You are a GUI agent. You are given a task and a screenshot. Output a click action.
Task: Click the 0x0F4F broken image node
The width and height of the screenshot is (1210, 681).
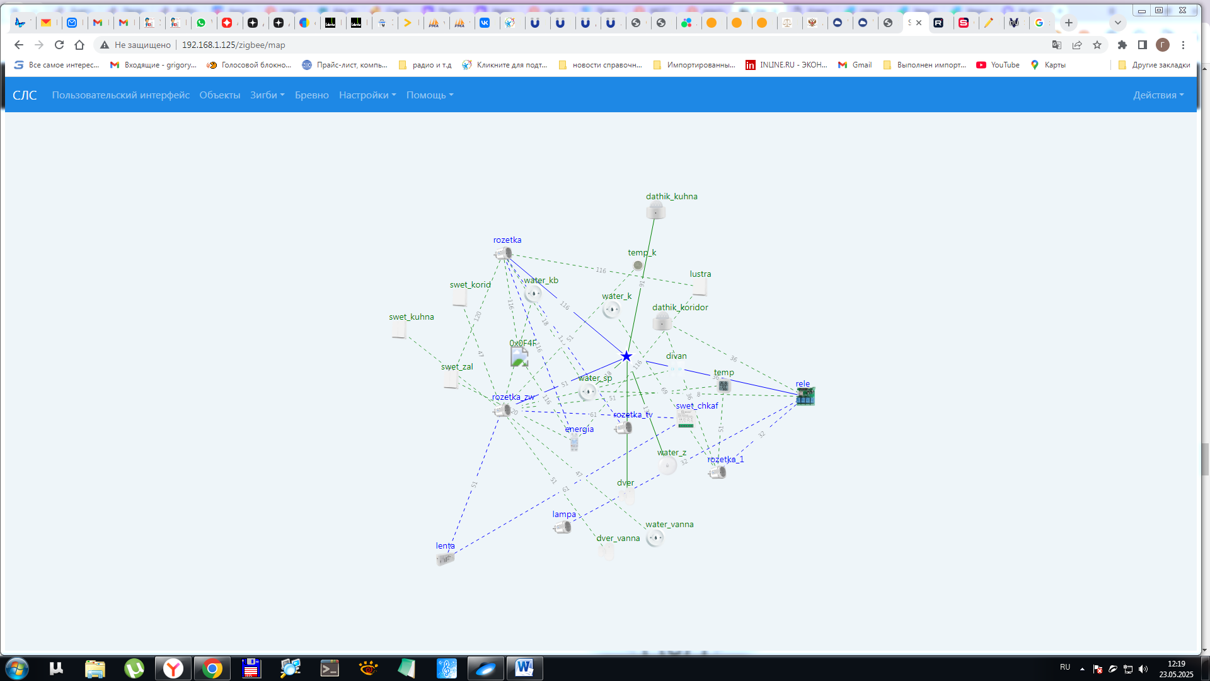click(519, 357)
